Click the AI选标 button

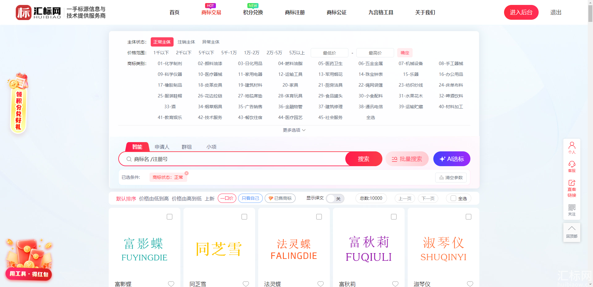pos(452,159)
